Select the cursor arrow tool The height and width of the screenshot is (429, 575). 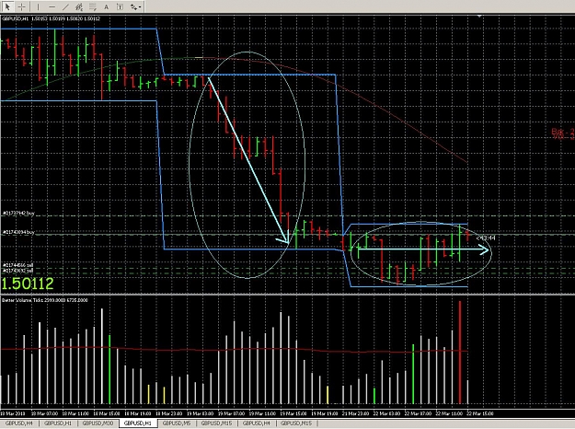(7, 6)
